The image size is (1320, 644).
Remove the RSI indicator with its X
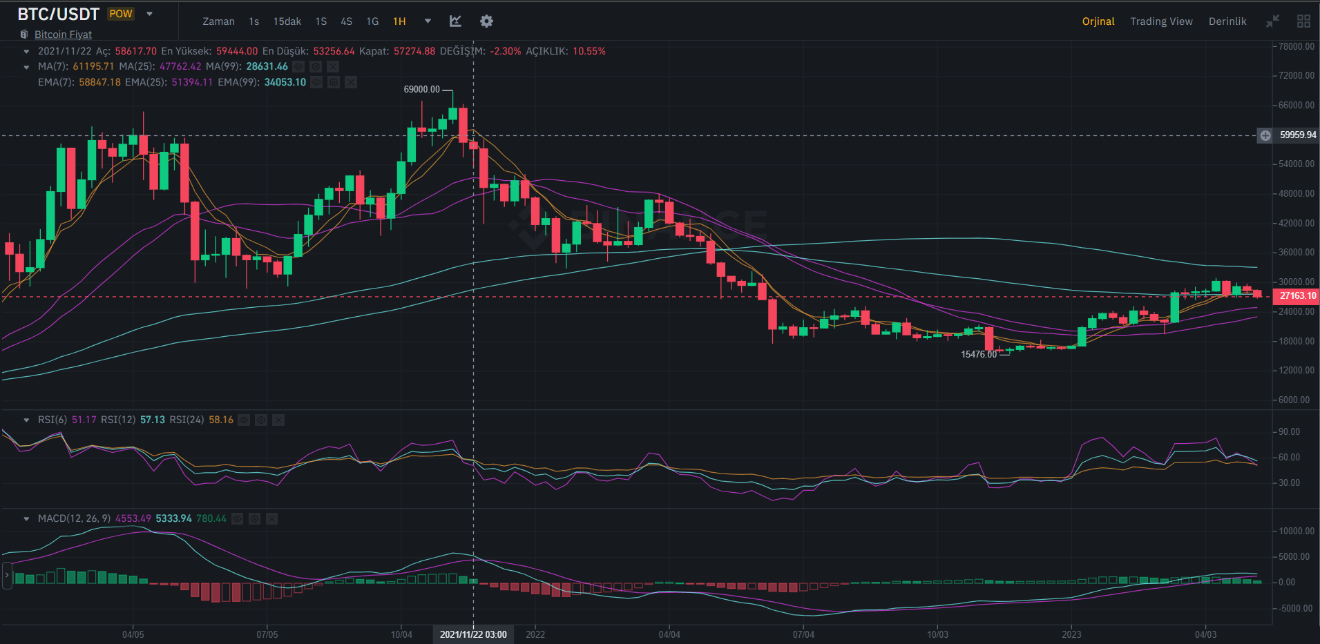tap(278, 420)
